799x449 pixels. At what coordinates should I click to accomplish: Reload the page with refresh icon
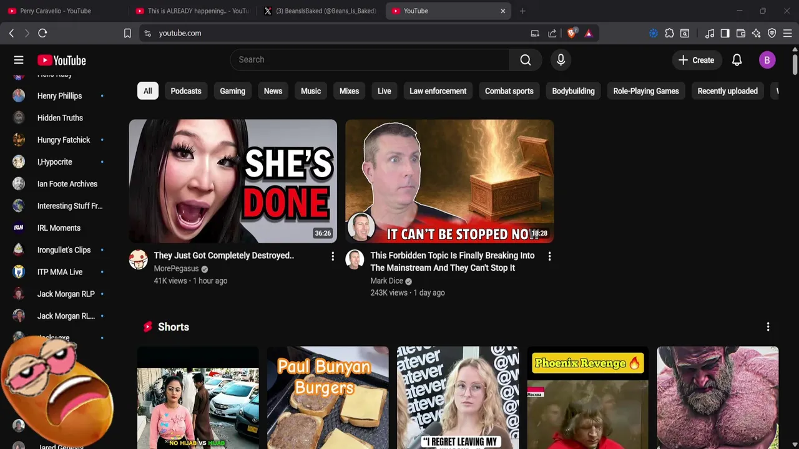[x=42, y=33]
